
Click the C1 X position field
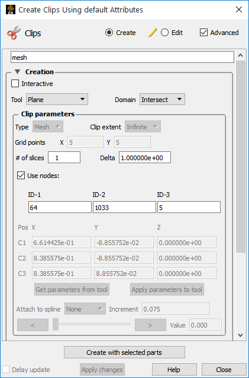pos(62,243)
